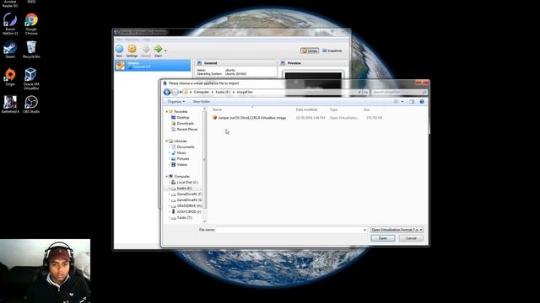
Task: Select the ubuntu virtual machine entry
Action: pos(153,65)
